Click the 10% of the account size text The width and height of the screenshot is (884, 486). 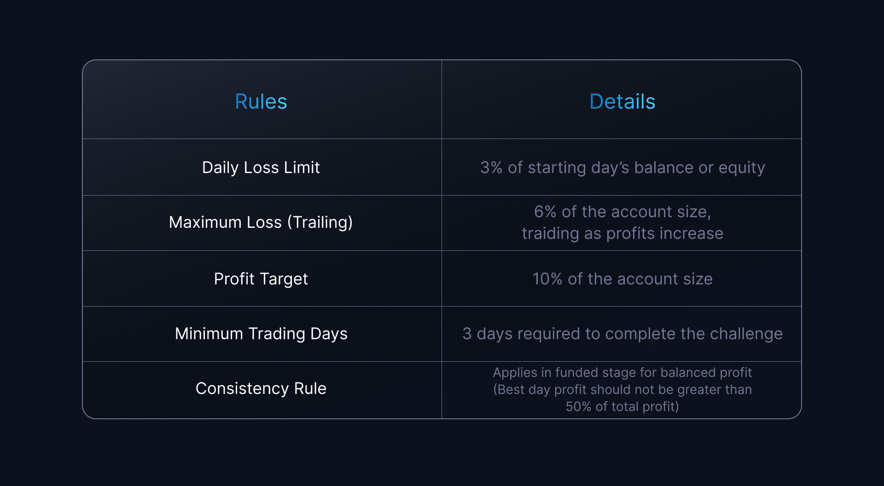(622, 279)
